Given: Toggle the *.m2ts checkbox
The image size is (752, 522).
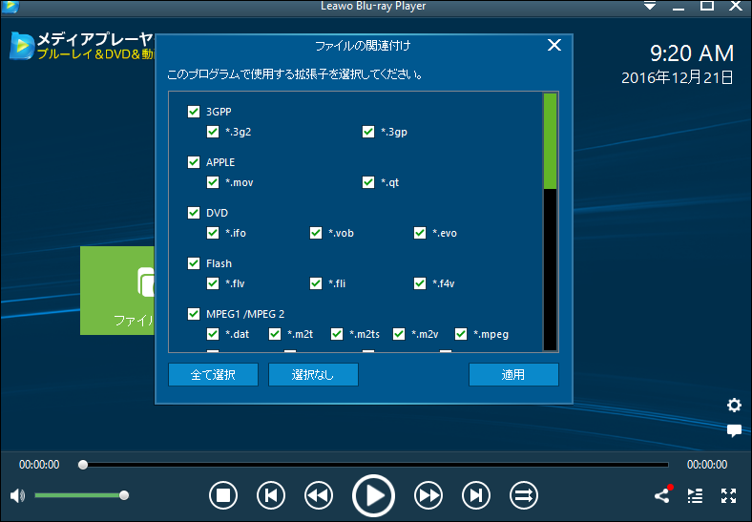Looking at the screenshot, I should click(x=337, y=334).
